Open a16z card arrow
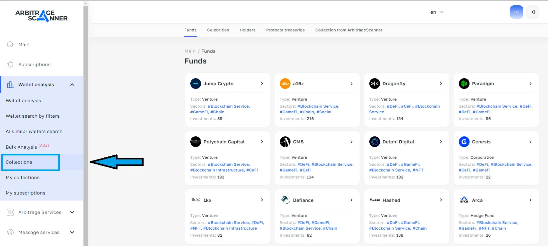This screenshot has width=548, height=246. 351,84
